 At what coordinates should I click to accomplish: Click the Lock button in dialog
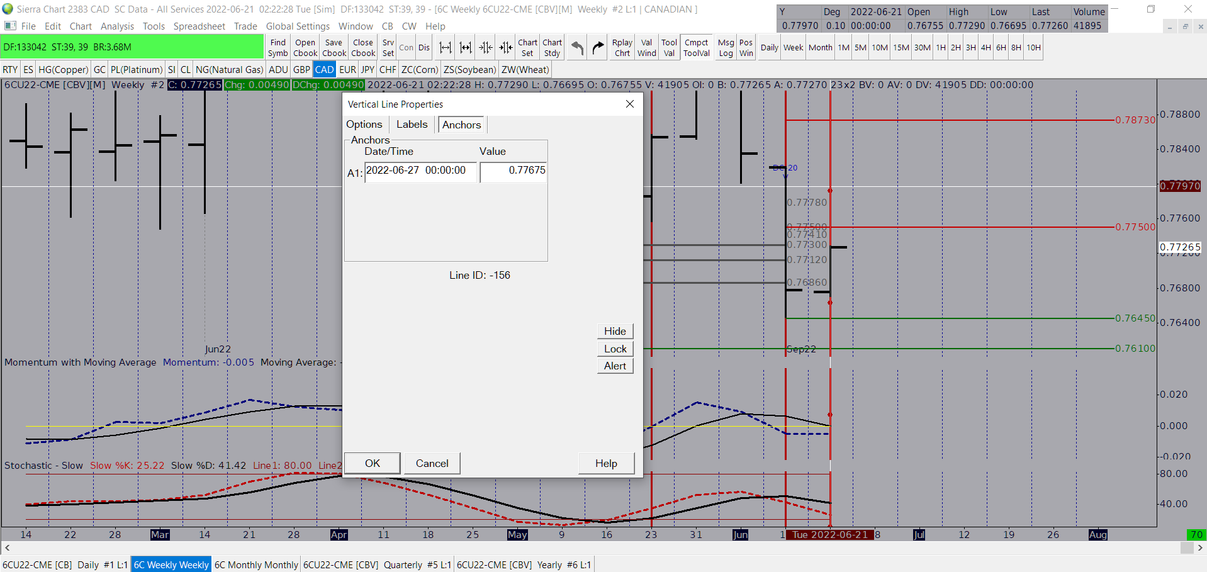(615, 349)
